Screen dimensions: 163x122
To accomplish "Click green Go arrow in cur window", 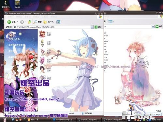I will point(157,26).
